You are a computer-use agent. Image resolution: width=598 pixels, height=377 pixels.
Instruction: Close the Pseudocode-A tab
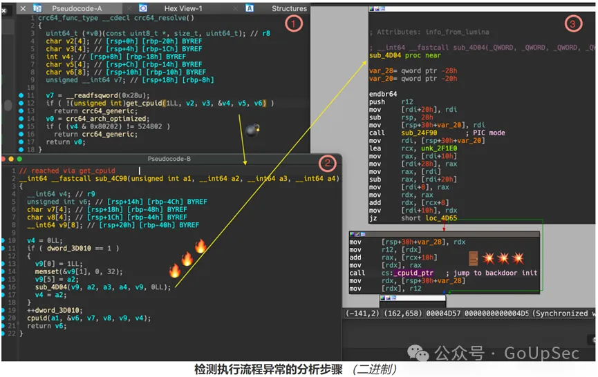(x=22, y=9)
